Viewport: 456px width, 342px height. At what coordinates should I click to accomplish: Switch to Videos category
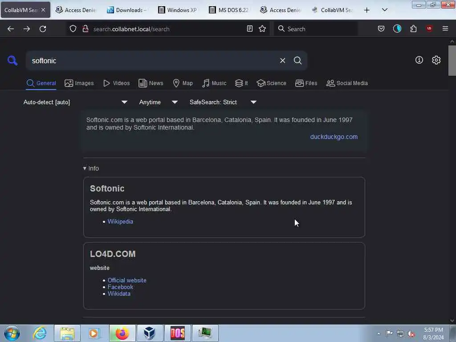(x=116, y=83)
